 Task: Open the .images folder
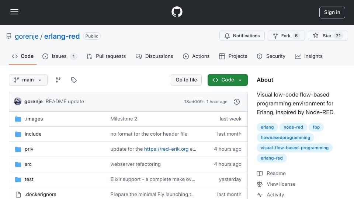(34, 119)
